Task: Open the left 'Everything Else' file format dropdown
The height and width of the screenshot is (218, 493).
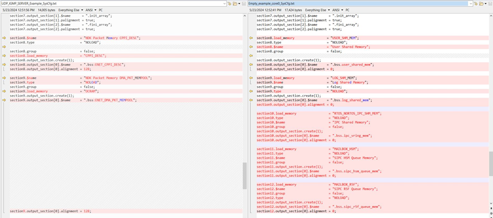Action: tap(71, 10)
